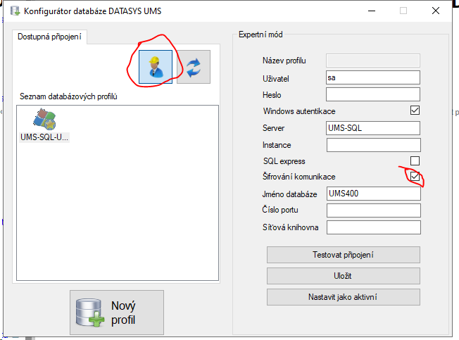The height and width of the screenshot is (340, 459).
Task: Uncheck the Šifrování komunikace checkbox
Action: point(415,177)
